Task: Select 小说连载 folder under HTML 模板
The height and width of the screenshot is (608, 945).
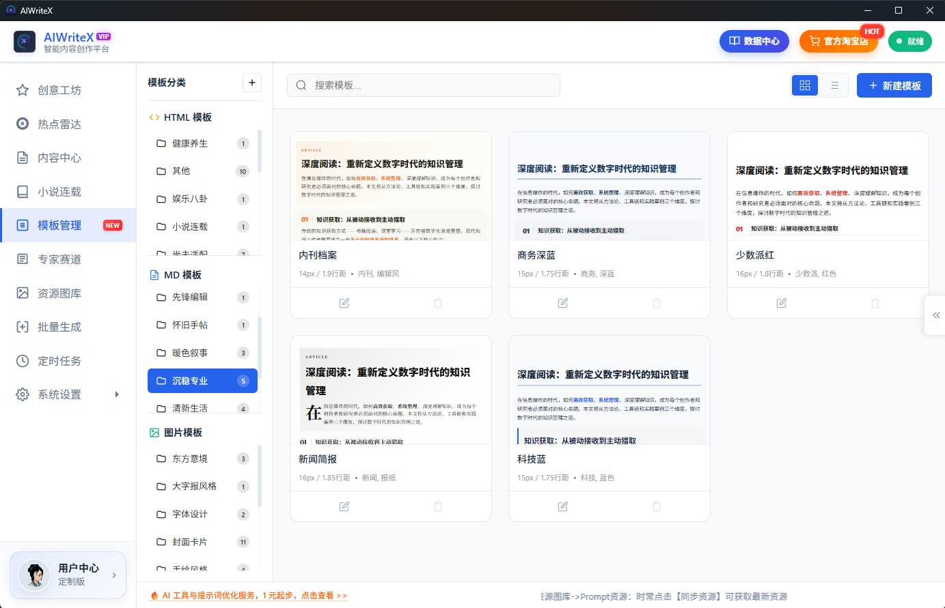Action: (202, 227)
